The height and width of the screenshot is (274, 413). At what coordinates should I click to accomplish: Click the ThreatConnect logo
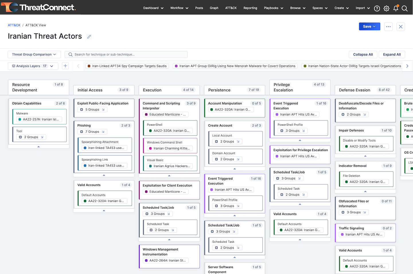(x=38, y=7)
